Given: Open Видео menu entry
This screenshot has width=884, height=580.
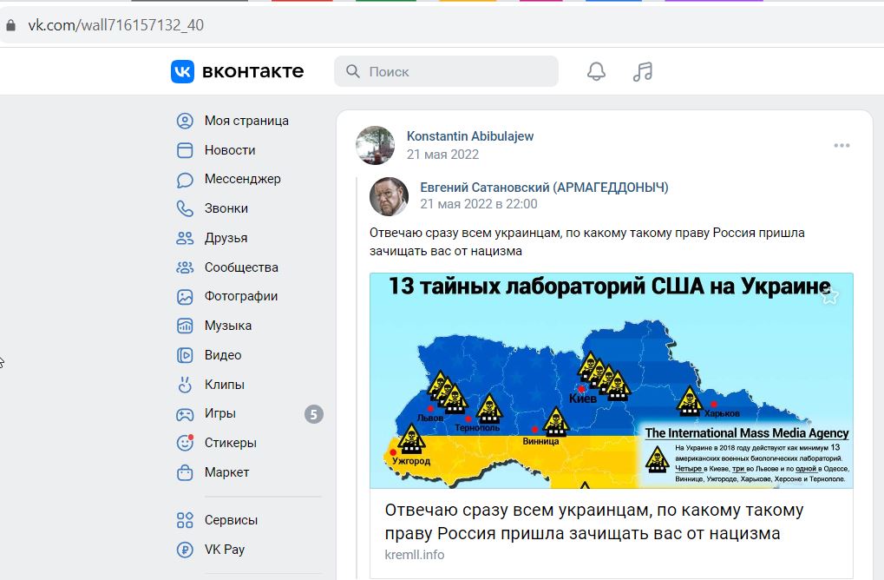Looking at the screenshot, I should click(223, 355).
